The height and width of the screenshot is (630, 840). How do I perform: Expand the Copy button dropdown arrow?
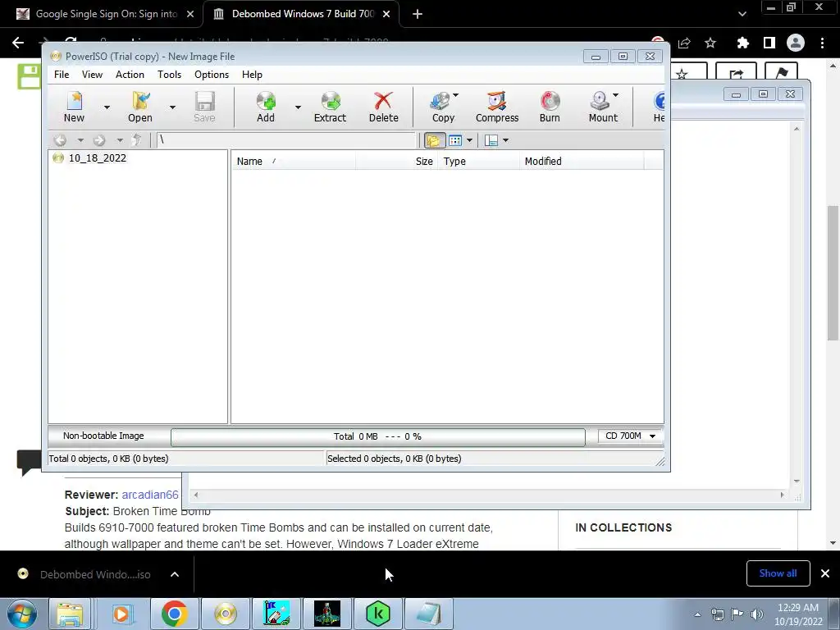[x=456, y=95]
